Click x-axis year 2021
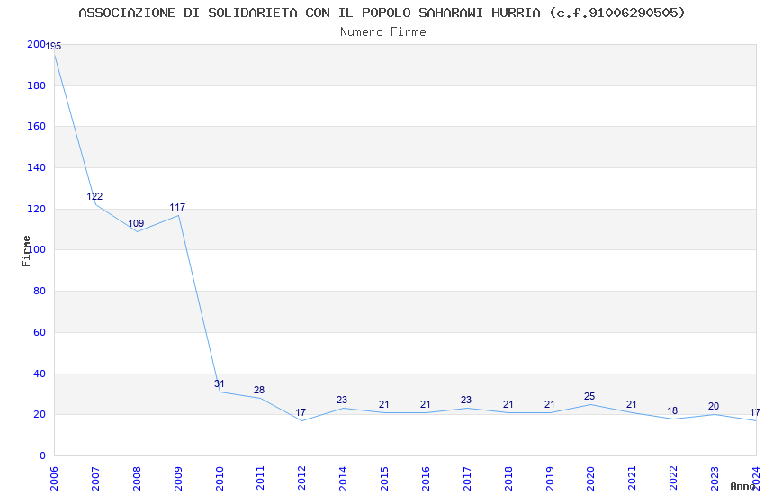The width and height of the screenshot is (765, 495). point(633,479)
